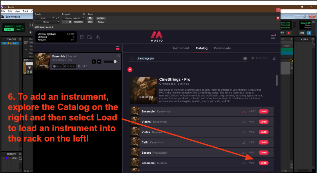Viewport: 317px width, 173px height.
Task: Open the Musio hamburger menu
Action: [x=273, y=37]
